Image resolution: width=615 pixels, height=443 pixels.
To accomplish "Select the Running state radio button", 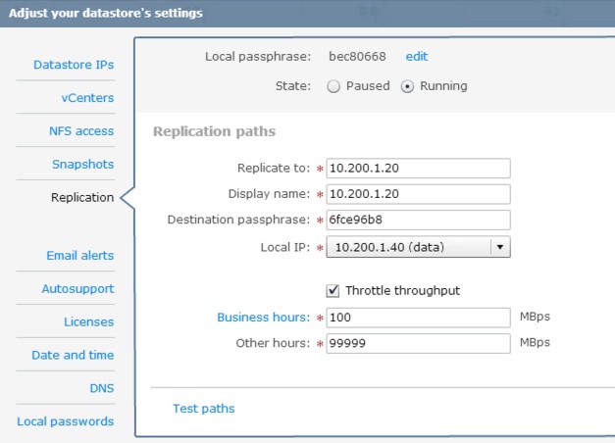I will click(x=407, y=86).
